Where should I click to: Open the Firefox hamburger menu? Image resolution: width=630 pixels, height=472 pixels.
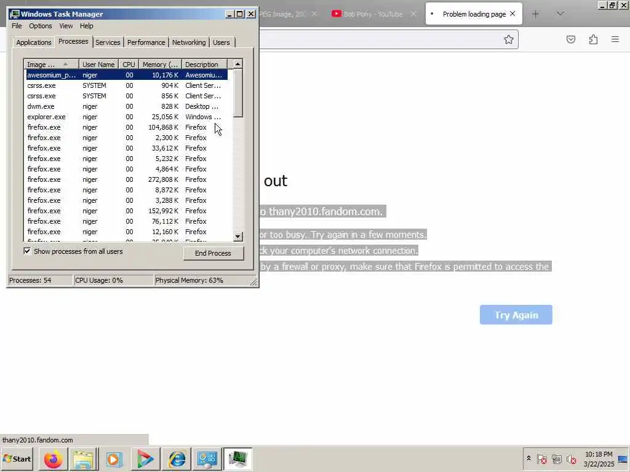click(615, 39)
